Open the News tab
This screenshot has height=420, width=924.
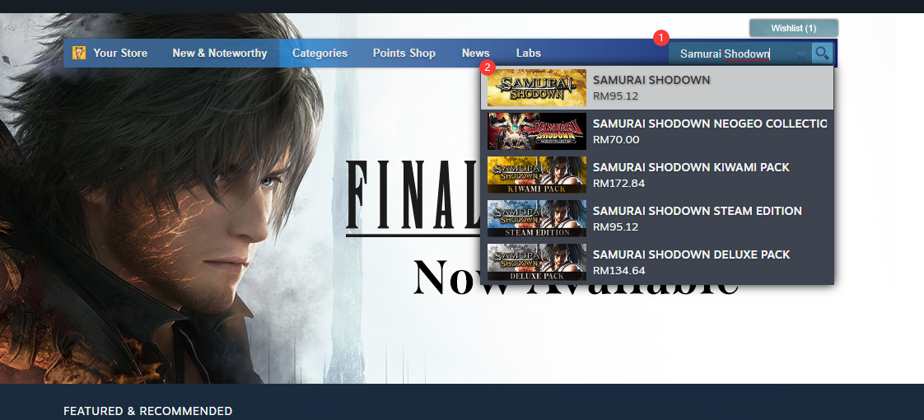click(475, 53)
